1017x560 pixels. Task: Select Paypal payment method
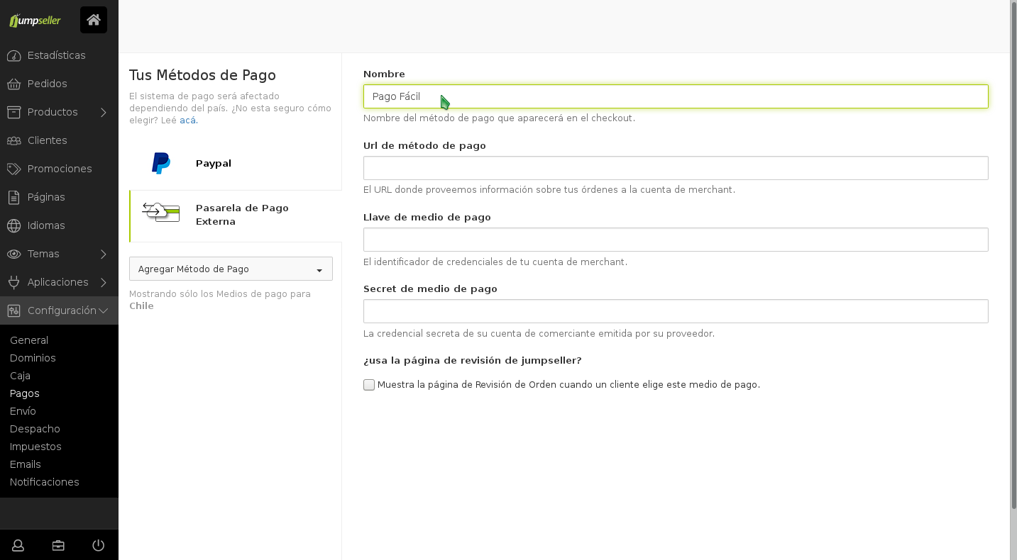click(214, 163)
